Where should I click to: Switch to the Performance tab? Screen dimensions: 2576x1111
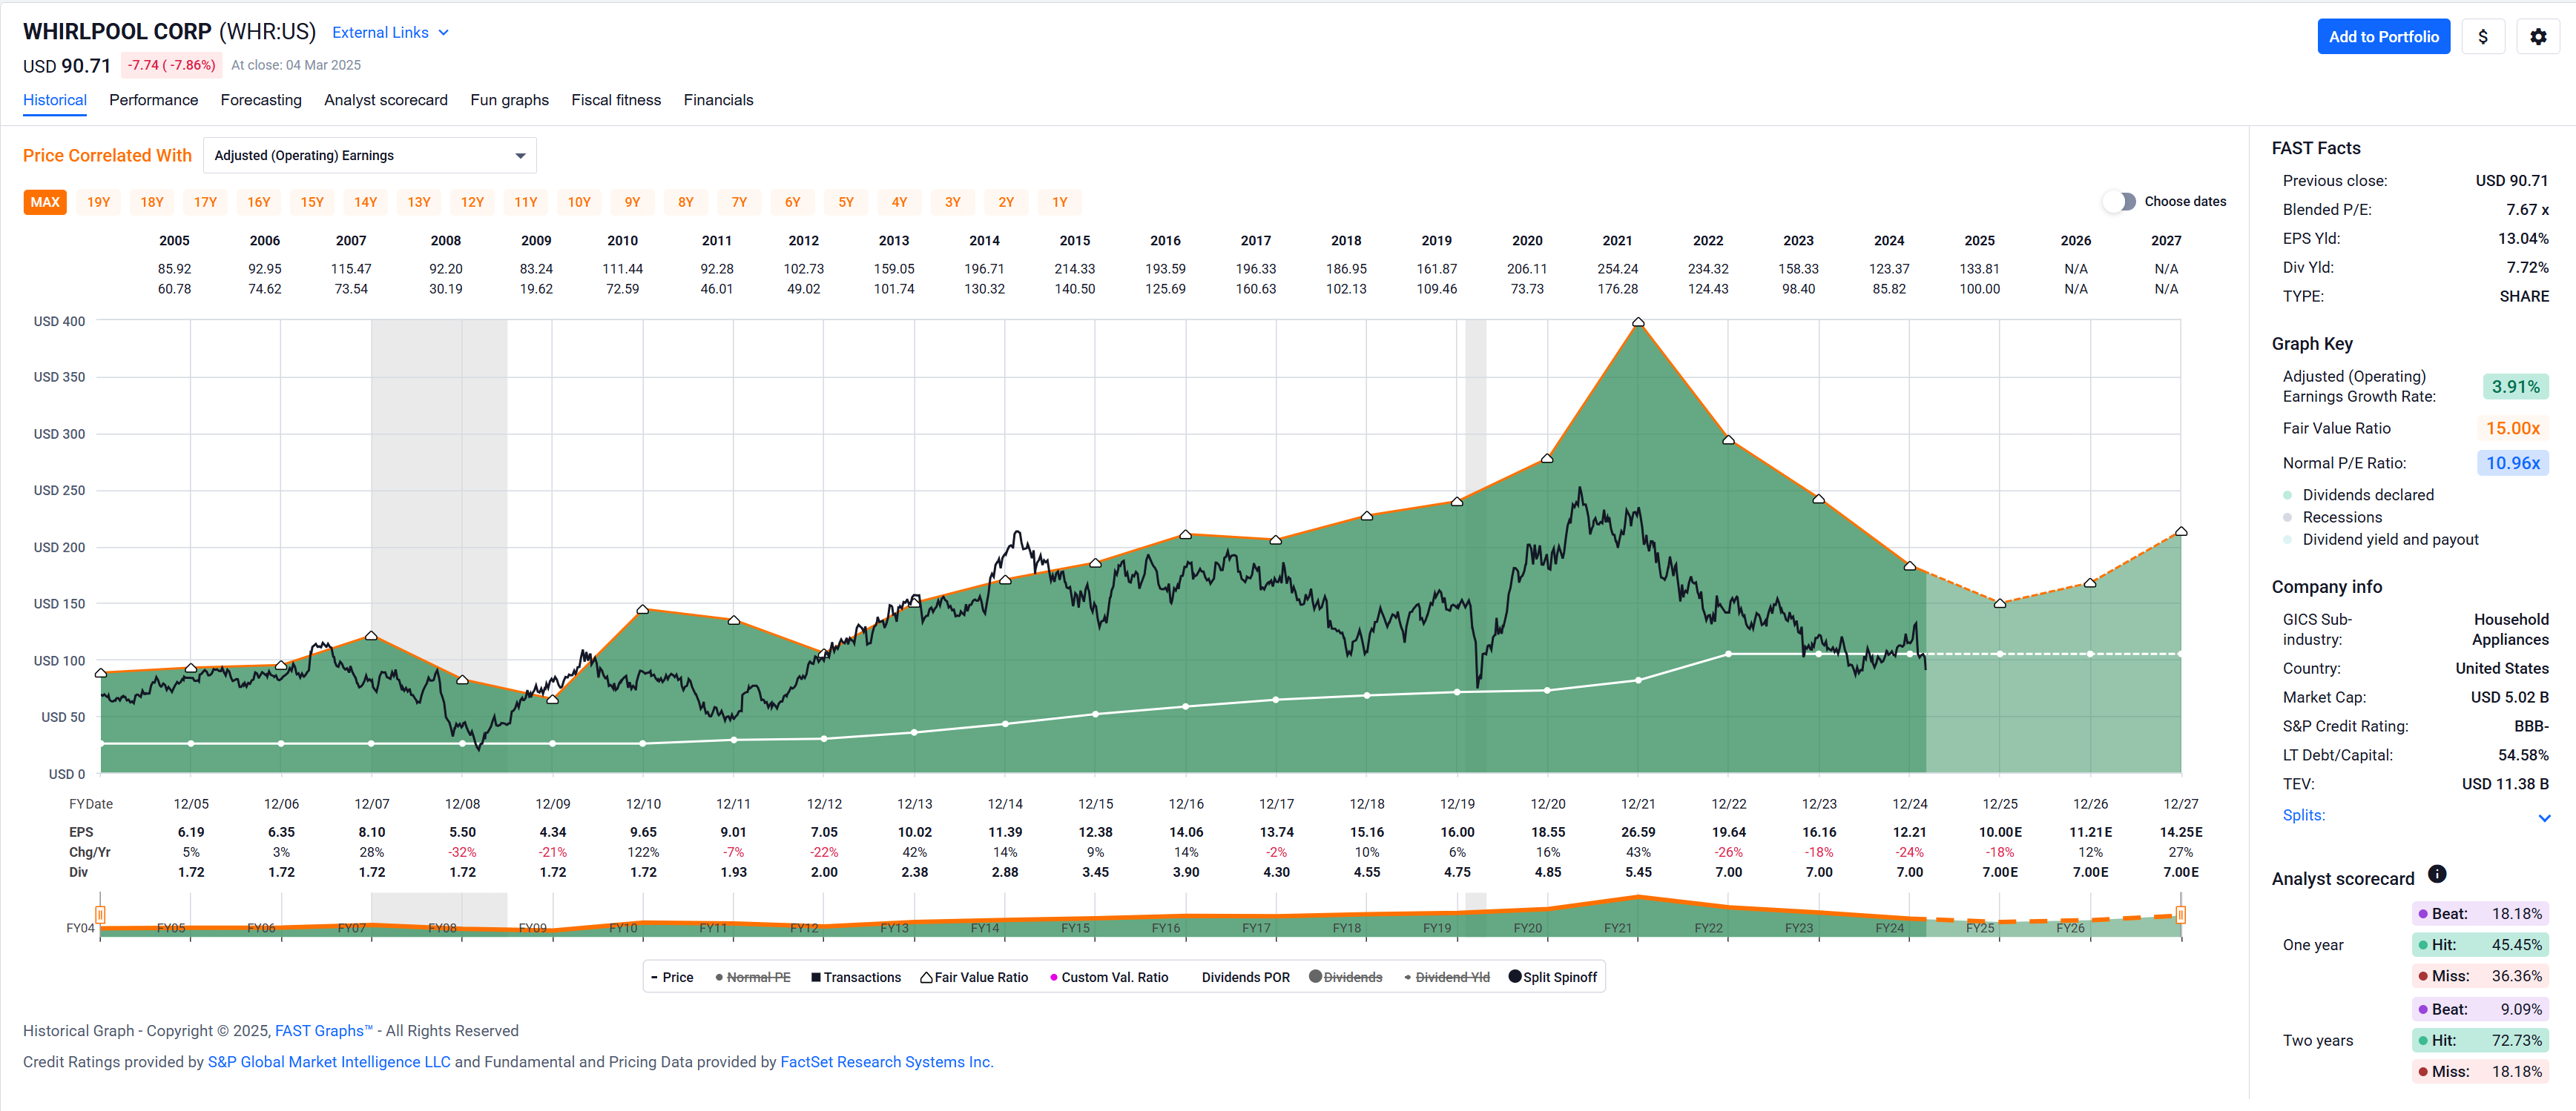pyautogui.click(x=153, y=100)
